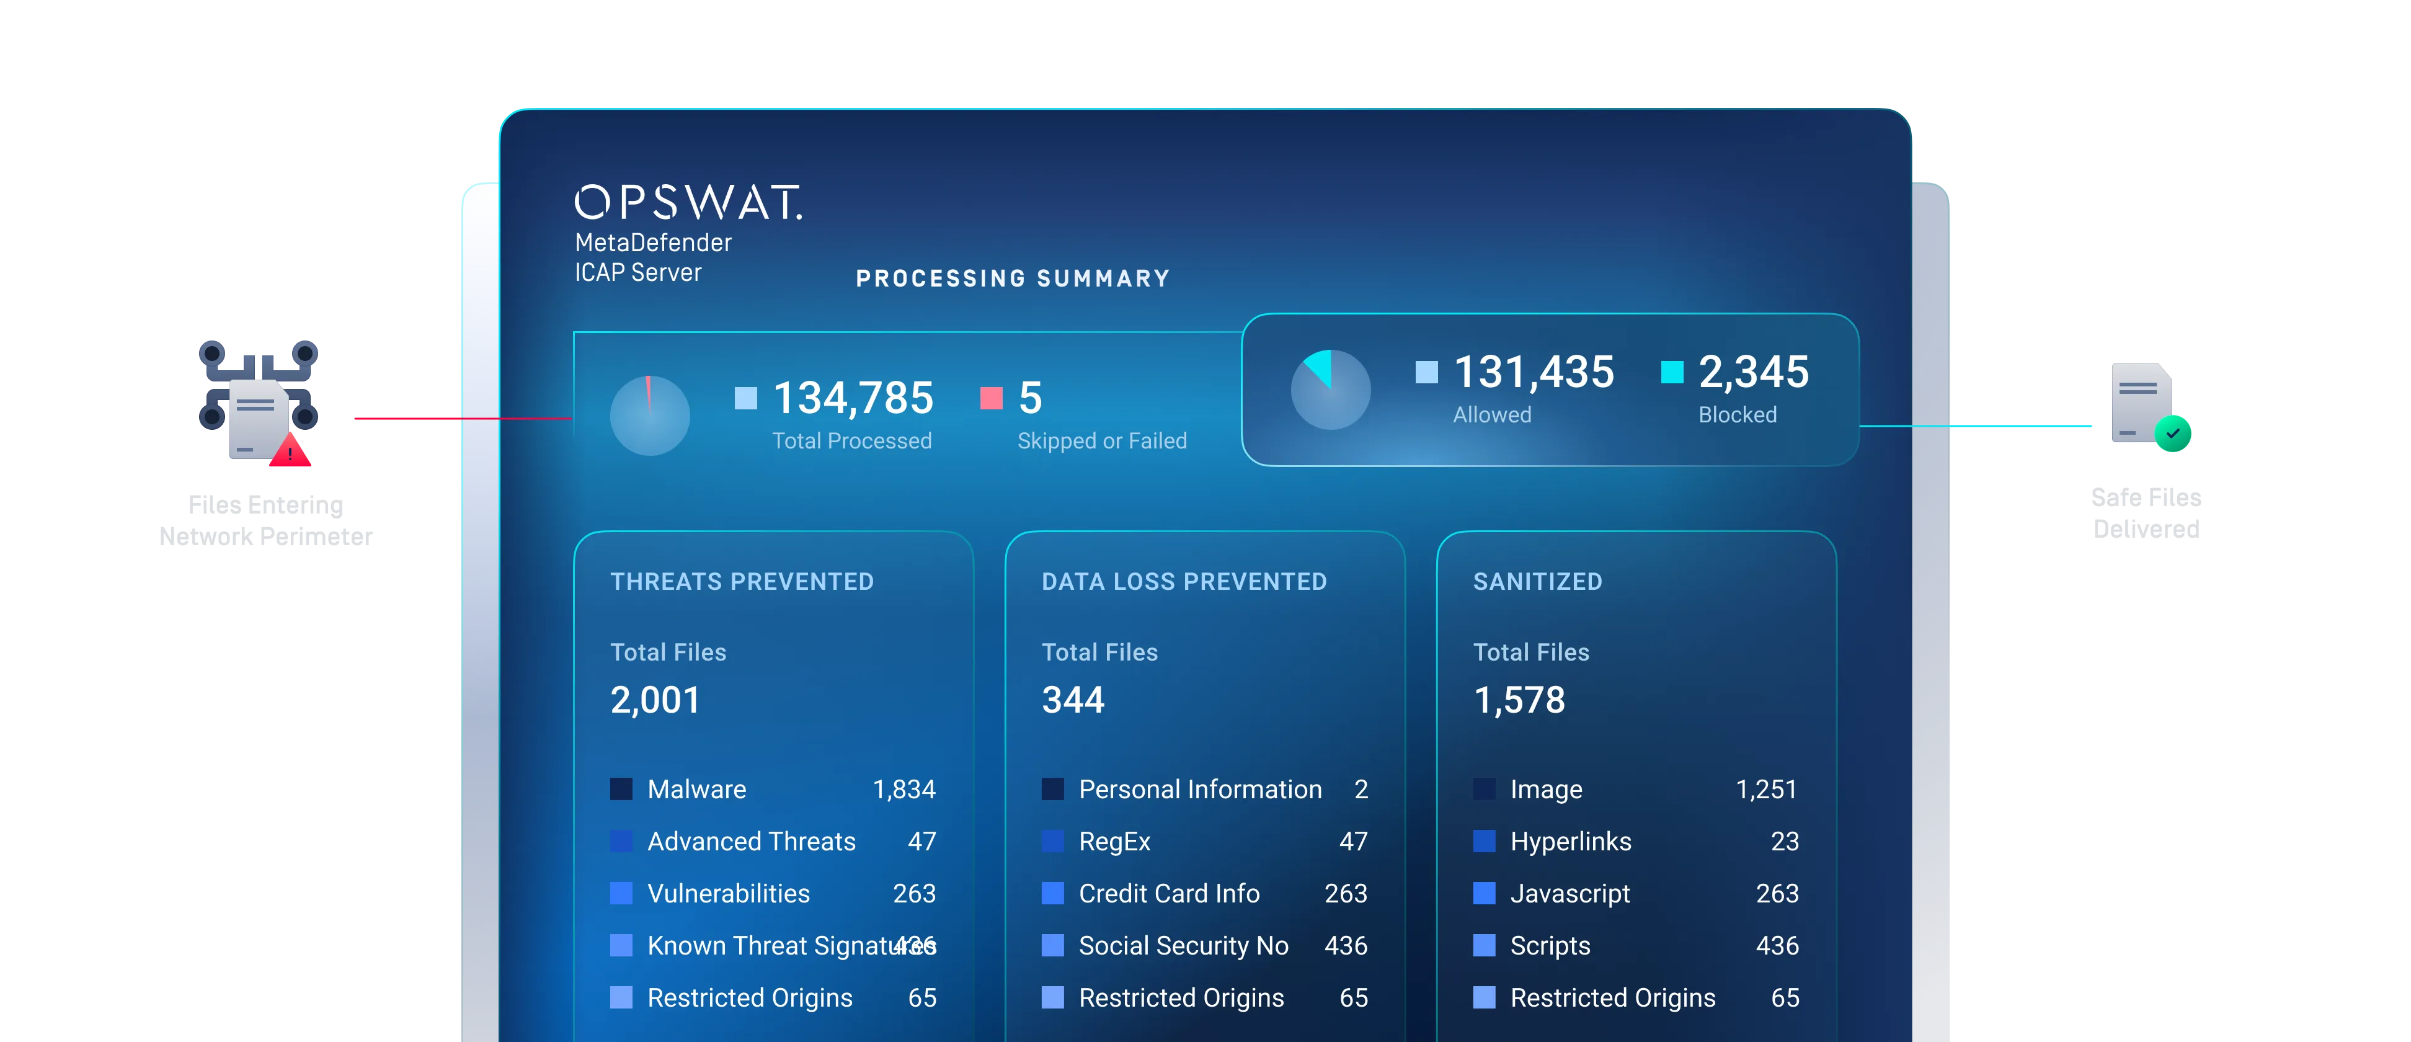Click the 134,785 Total Processed figure
Image resolution: width=2411 pixels, height=1042 pixels.
click(x=853, y=398)
